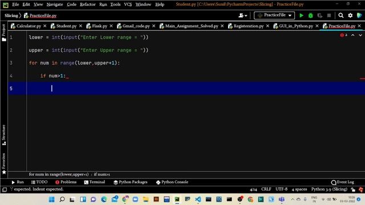The width and height of the screenshot is (365, 205).
Task: Change Python 3.9 (Slicing) interpreter
Action: click(x=329, y=190)
